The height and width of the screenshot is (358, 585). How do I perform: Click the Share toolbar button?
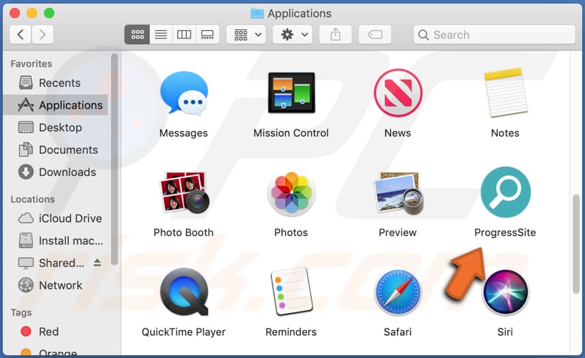pyautogui.click(x=335, y=34)
